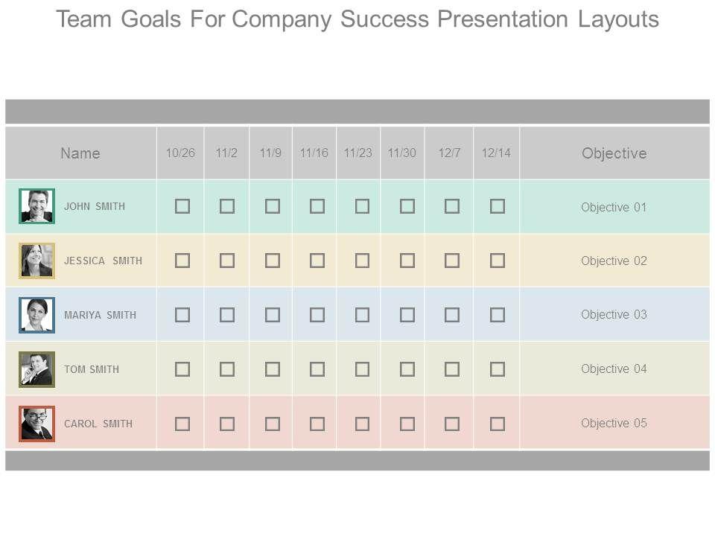Screen dimensions: 715x536
Task: Click the Objective 05 label
Action: point(614,423)
